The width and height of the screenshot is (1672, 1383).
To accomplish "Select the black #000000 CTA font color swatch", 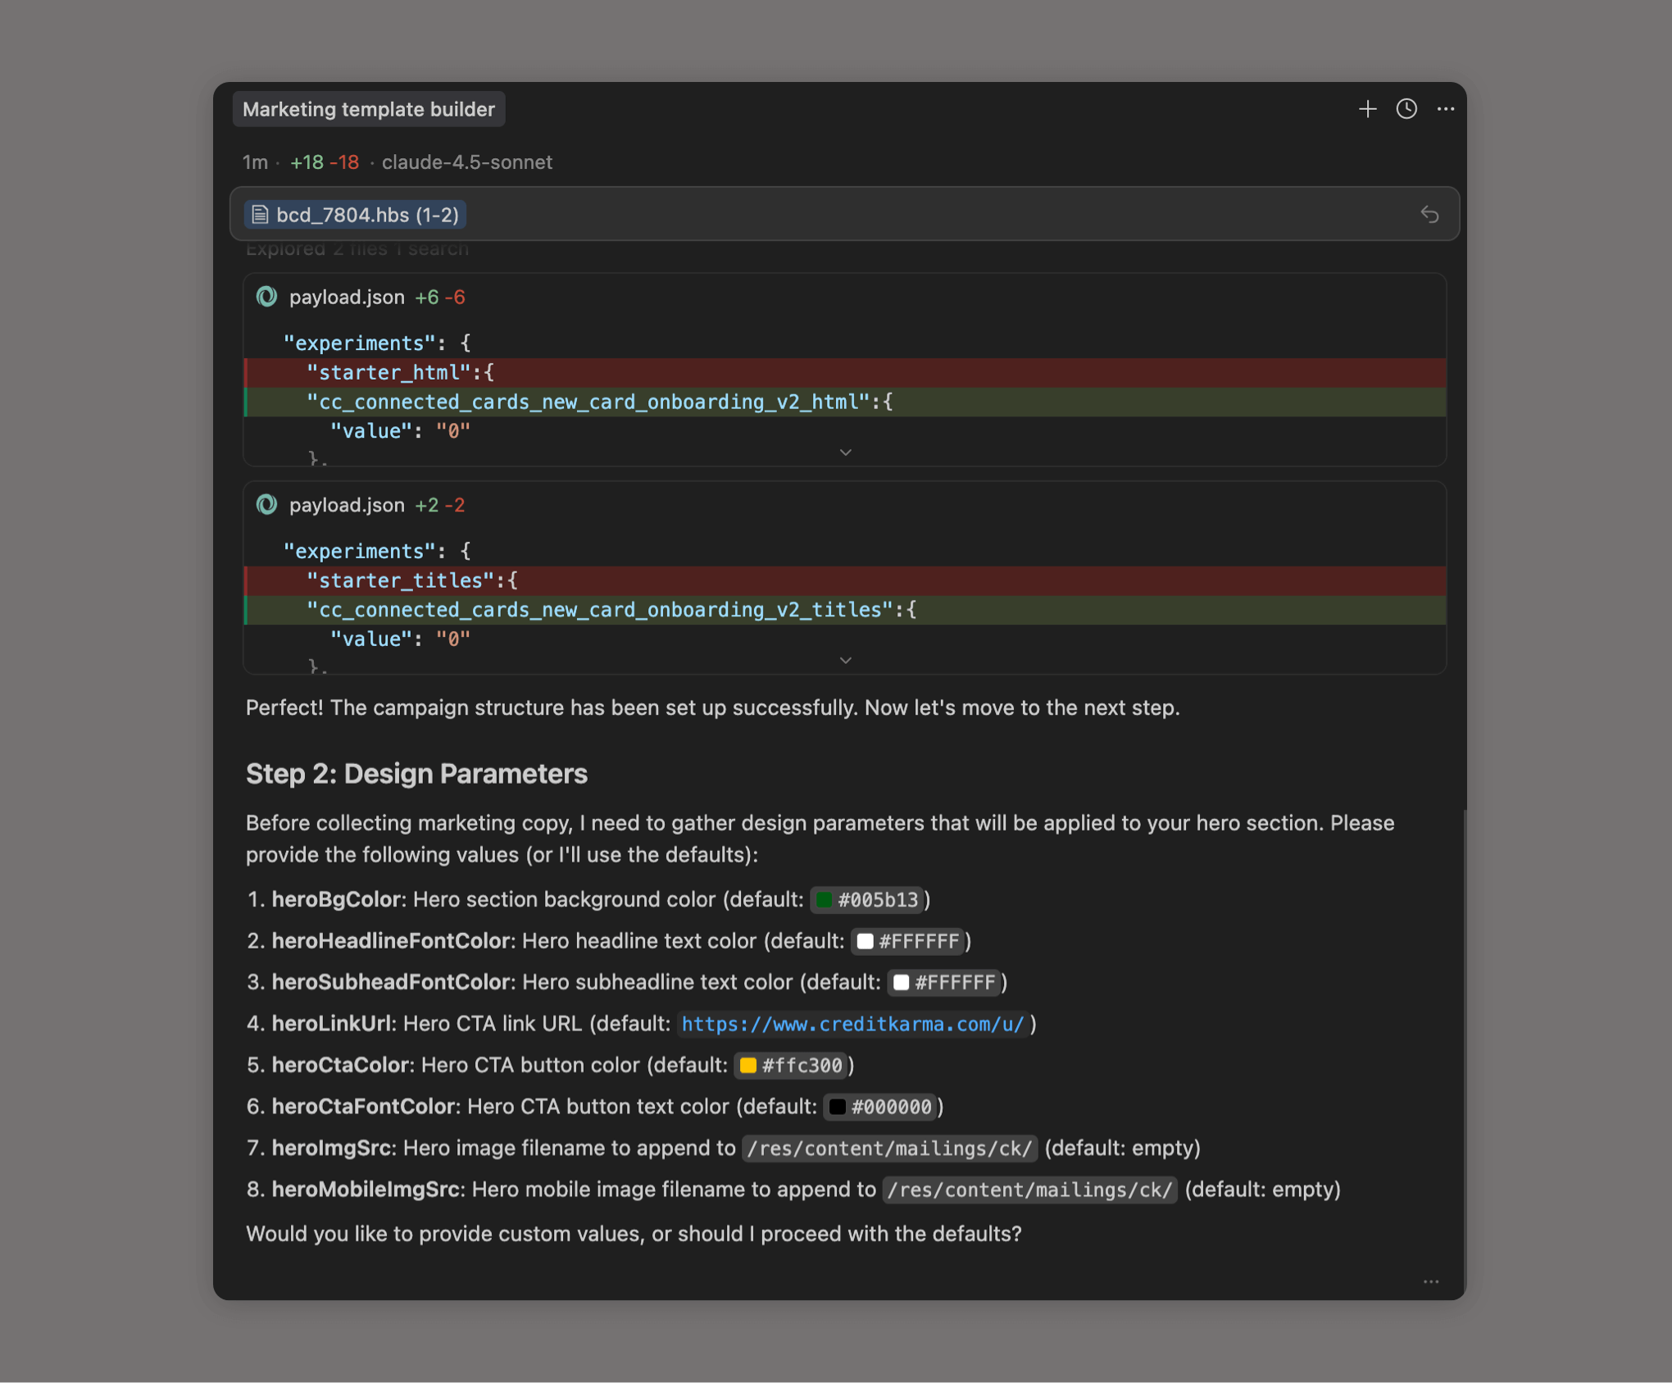I will pos(837,1106).
